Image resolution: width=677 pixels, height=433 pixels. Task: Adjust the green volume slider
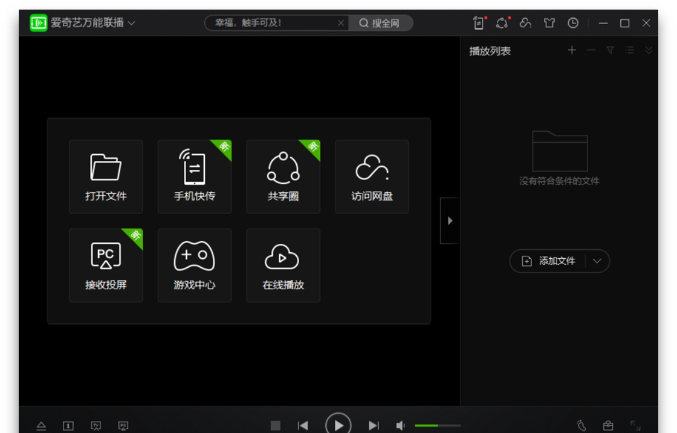(x=431, y=425)
